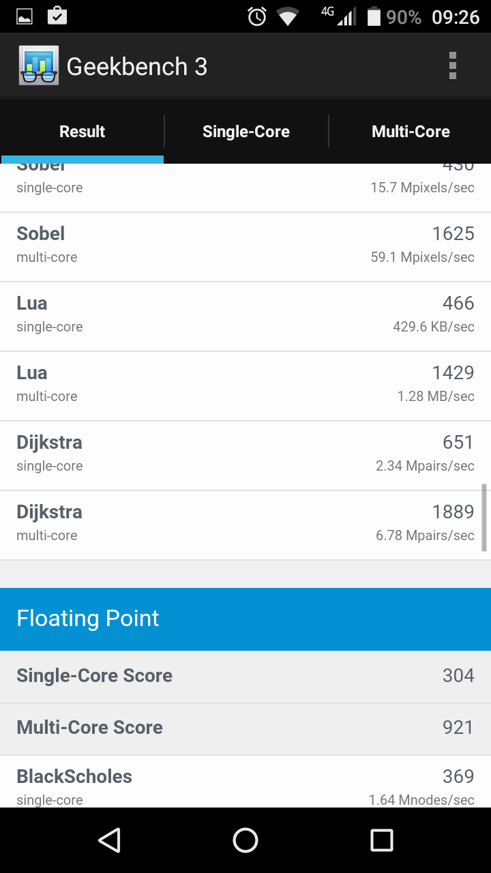Open recent apps with square button
This screenshot has height=873, width=491.
pyautogui.click(x=381, y=840)
